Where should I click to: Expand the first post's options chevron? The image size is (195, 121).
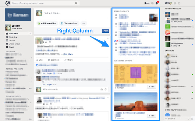point(108,39)
